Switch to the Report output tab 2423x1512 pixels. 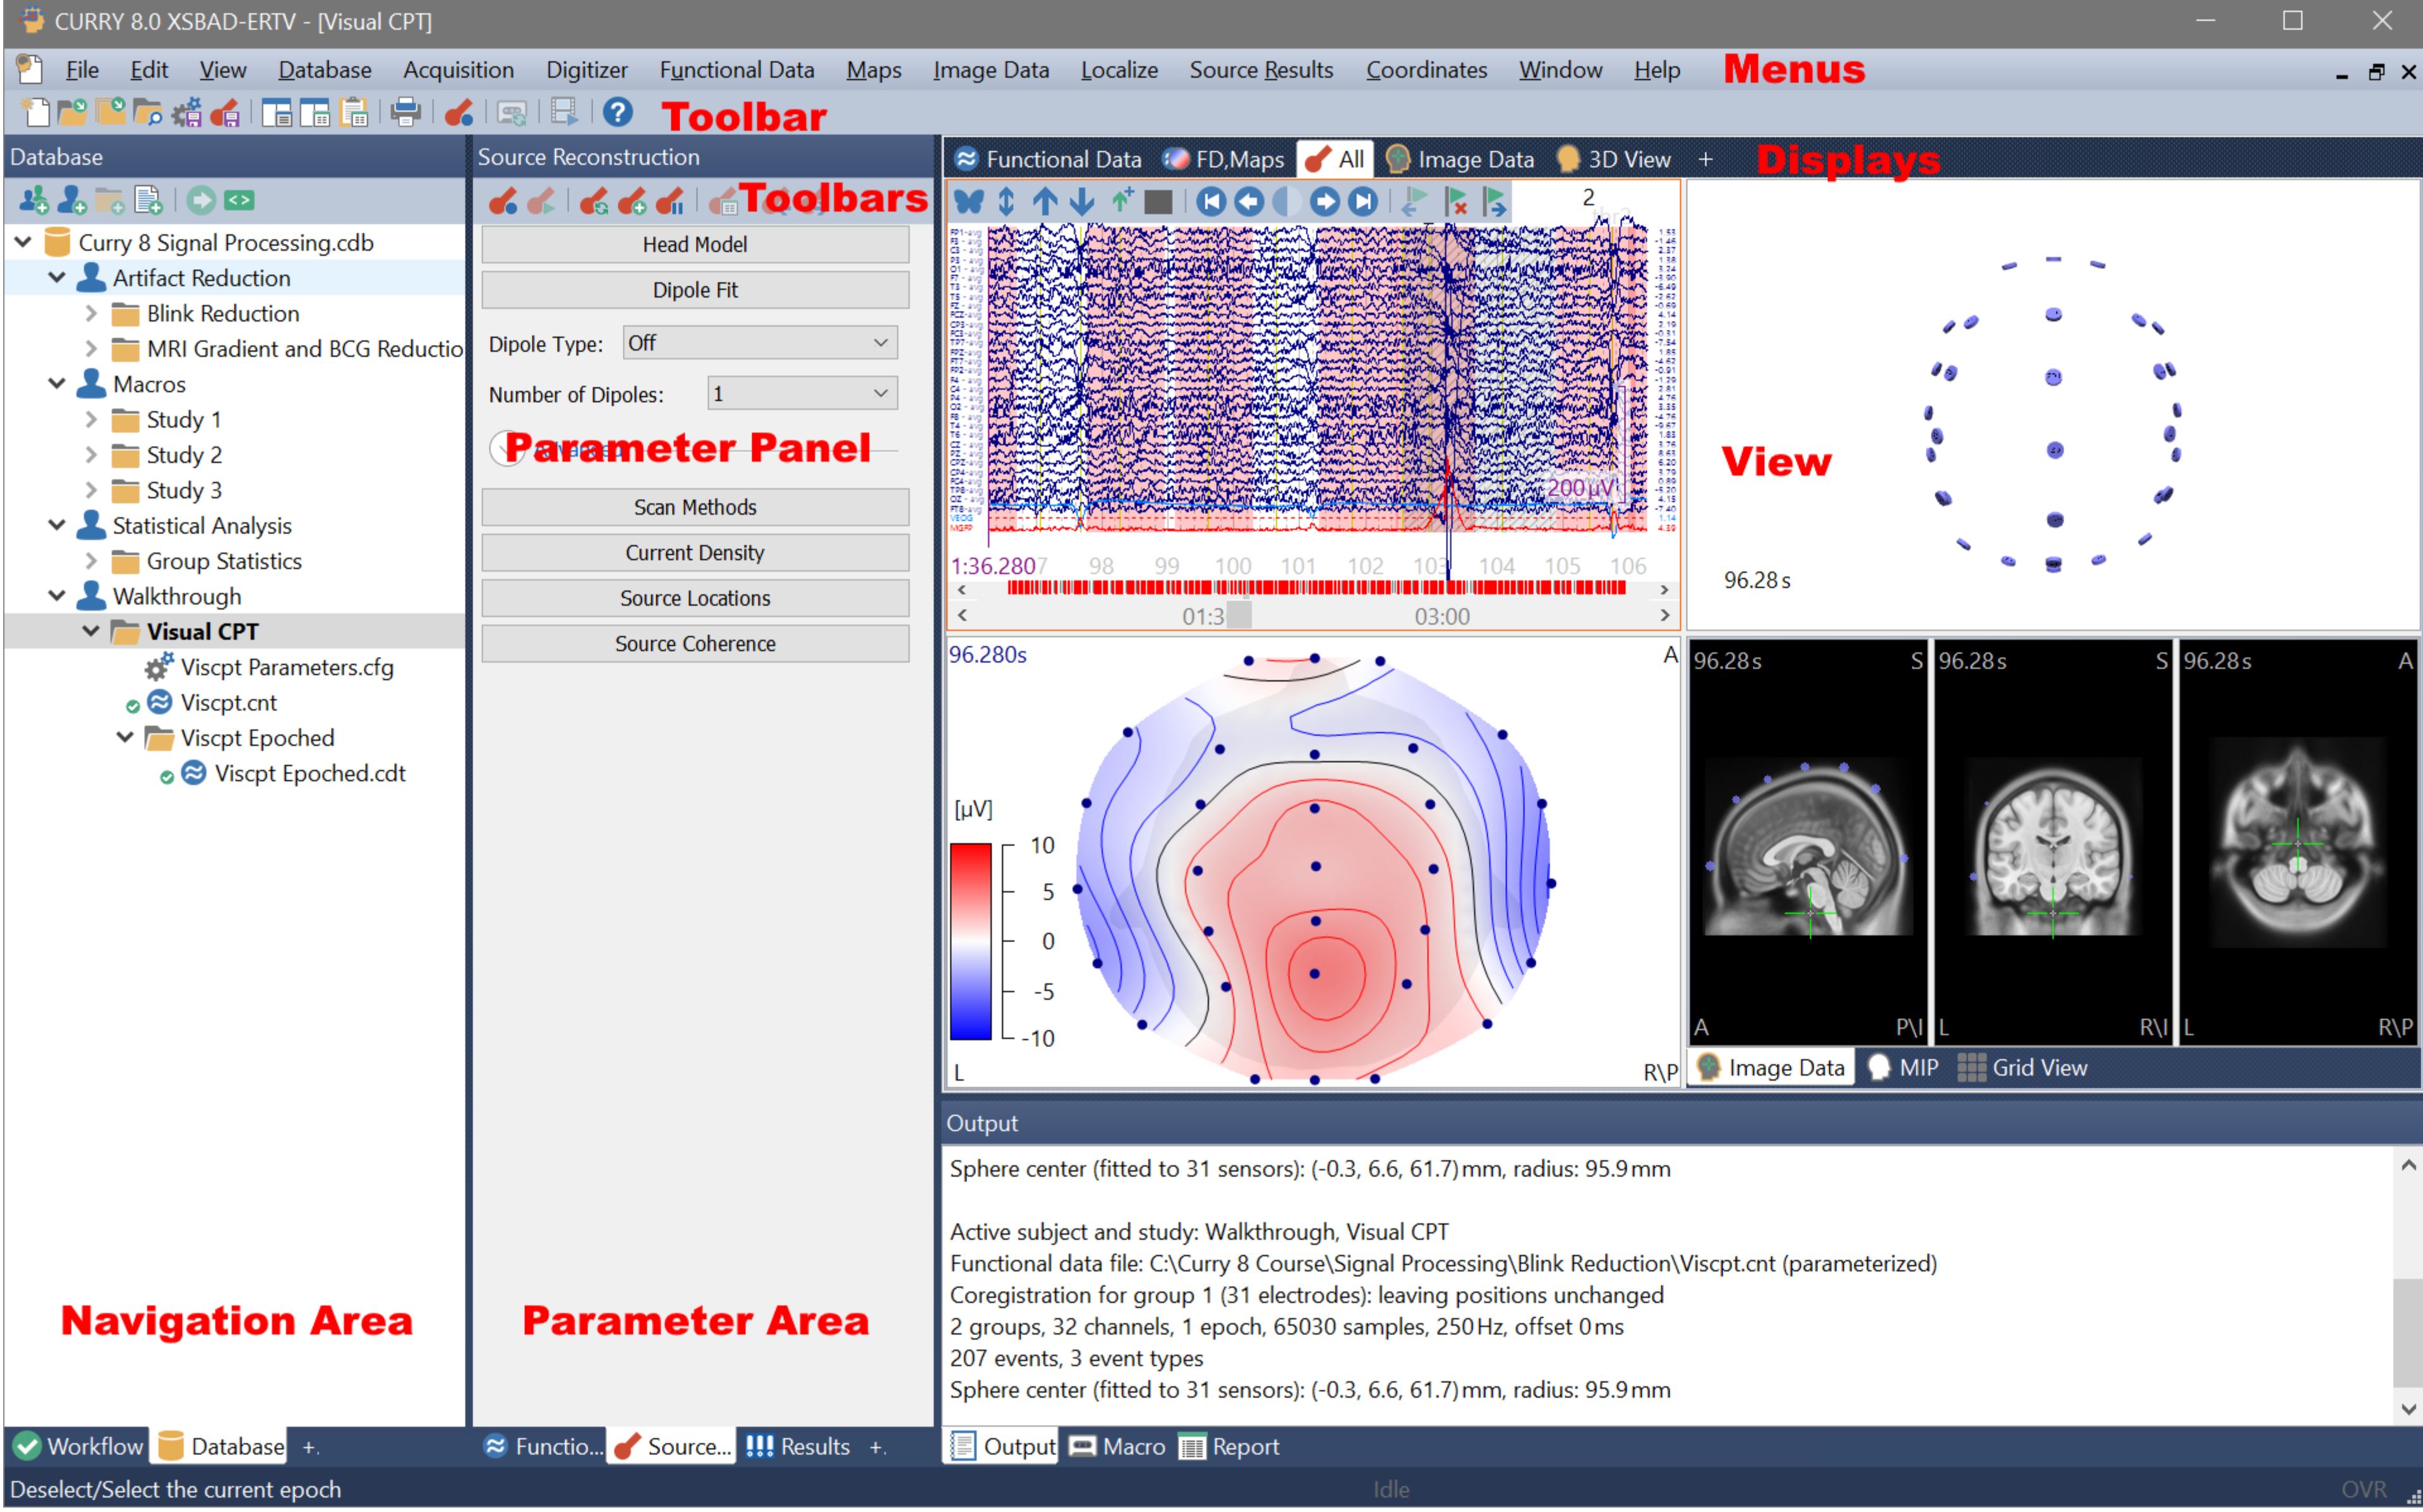coord(1229,1446)
